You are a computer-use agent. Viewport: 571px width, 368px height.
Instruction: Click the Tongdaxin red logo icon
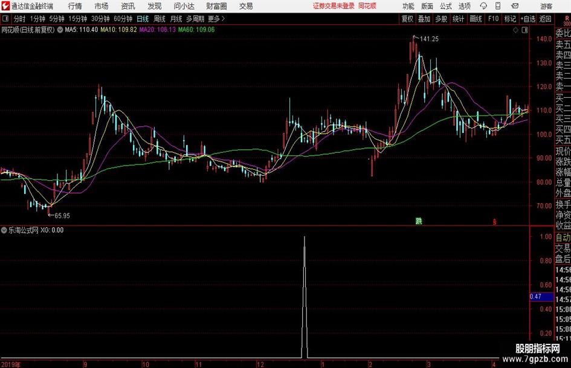(x=5, y=6)
